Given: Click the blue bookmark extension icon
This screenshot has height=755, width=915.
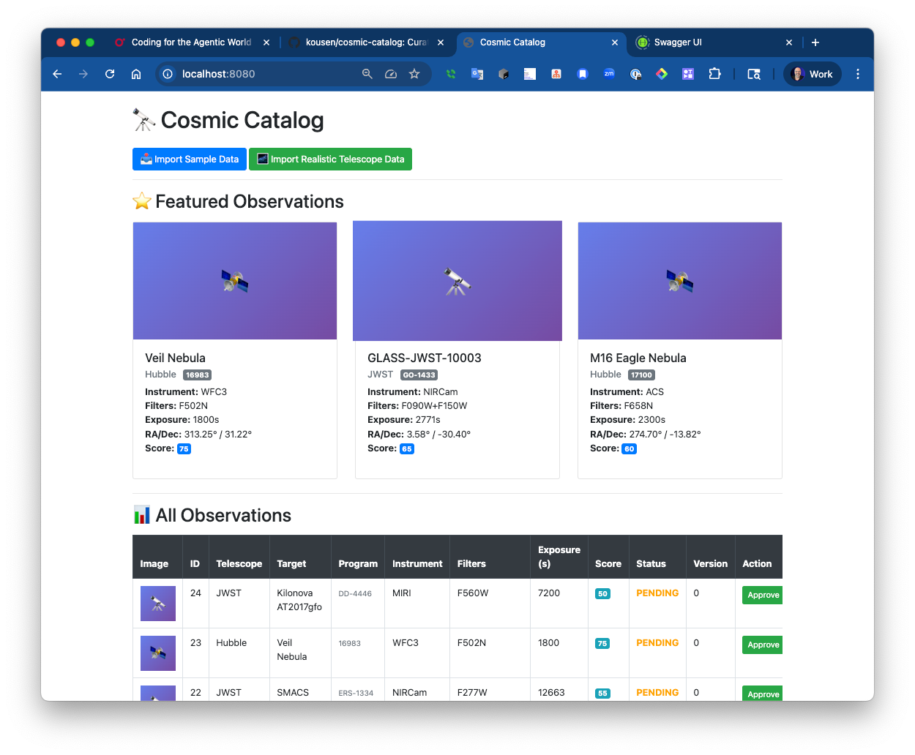Looking at the screenshot, I should click(x=583, y=74).
